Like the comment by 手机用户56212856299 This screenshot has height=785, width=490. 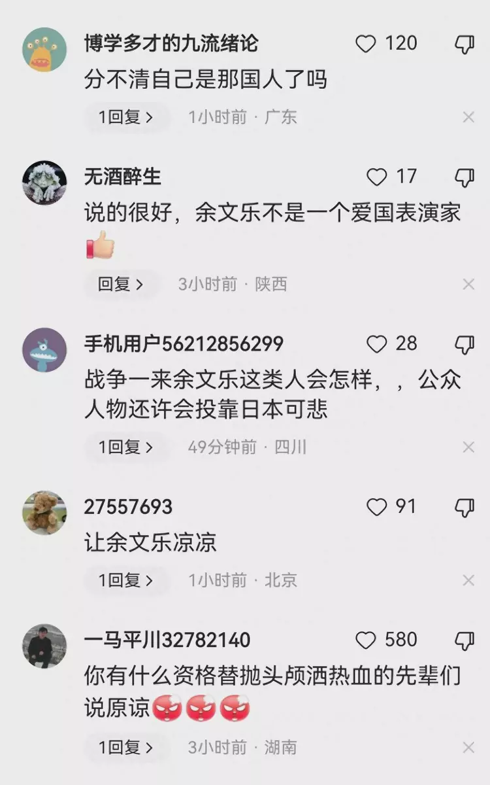tap(376, 343)
